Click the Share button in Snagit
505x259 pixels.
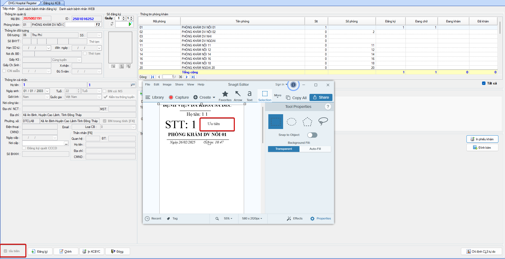[x=321, y=97]
